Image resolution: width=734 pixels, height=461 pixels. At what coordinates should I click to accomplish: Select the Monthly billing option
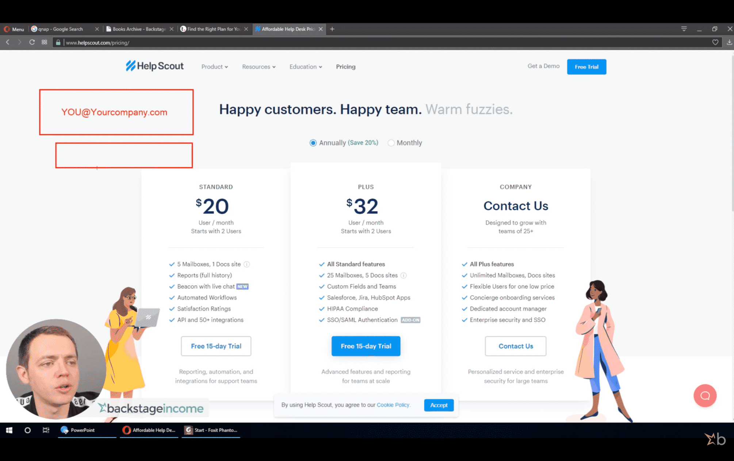tap(391, 143)
